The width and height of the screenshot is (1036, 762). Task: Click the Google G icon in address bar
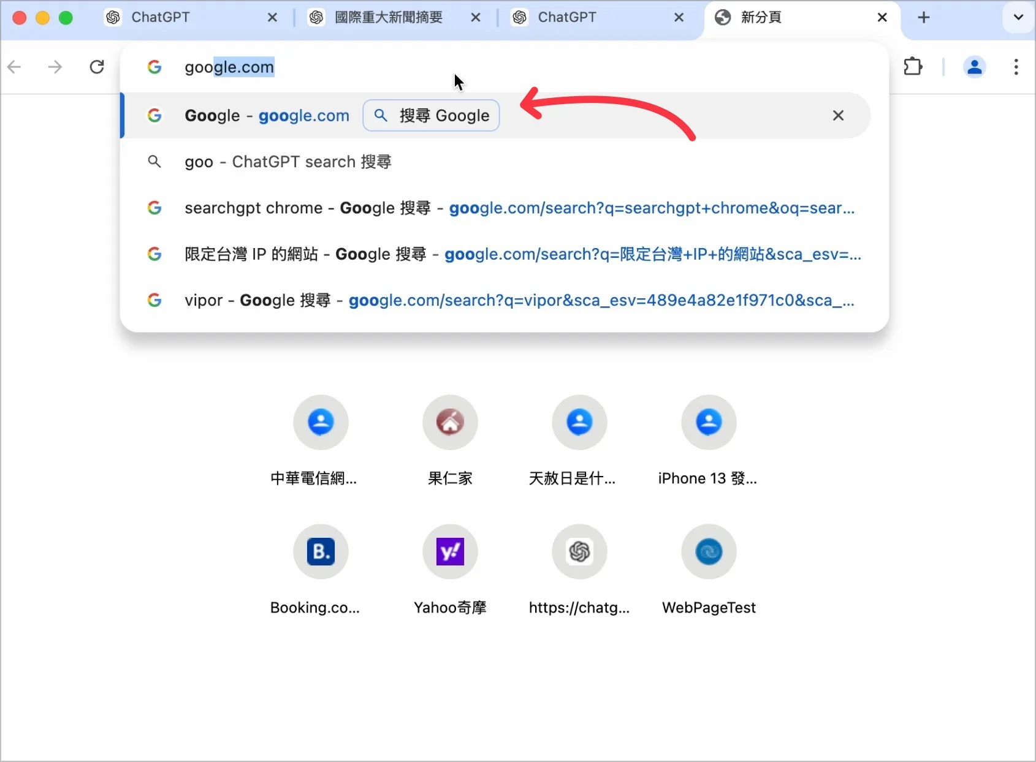(x=154, y=67)
